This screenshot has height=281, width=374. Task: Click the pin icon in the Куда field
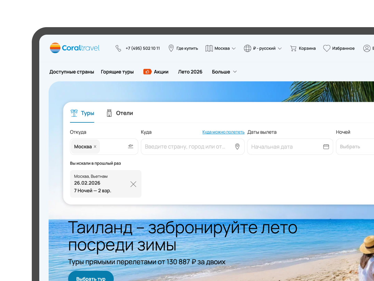(237, 147)
